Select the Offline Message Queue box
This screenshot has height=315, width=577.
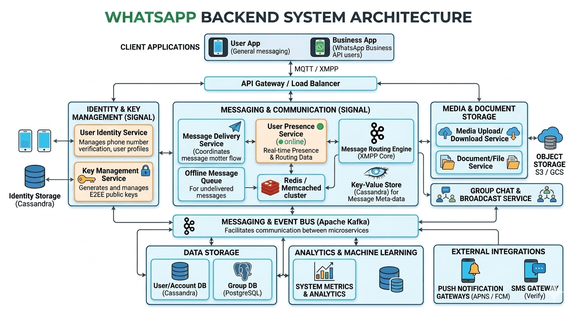click(211, 184)
